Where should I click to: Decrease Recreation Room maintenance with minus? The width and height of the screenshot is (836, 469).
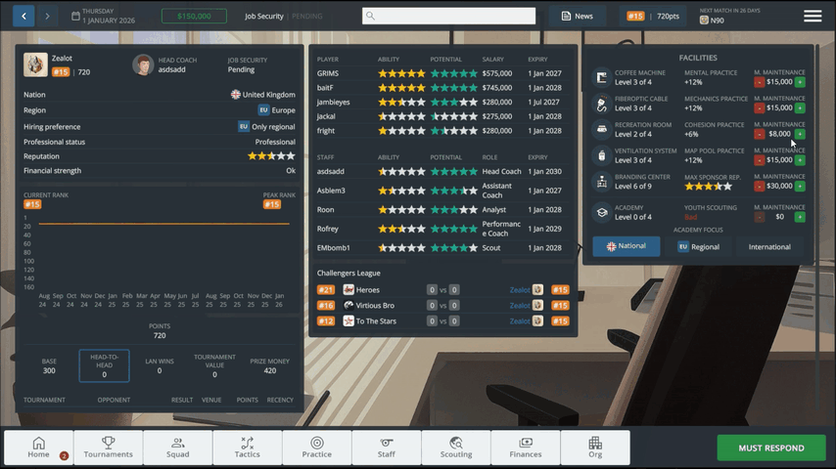tap(760, 135)
